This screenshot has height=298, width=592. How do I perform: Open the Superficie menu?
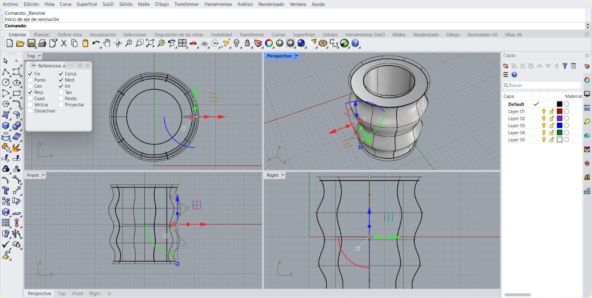87,4
